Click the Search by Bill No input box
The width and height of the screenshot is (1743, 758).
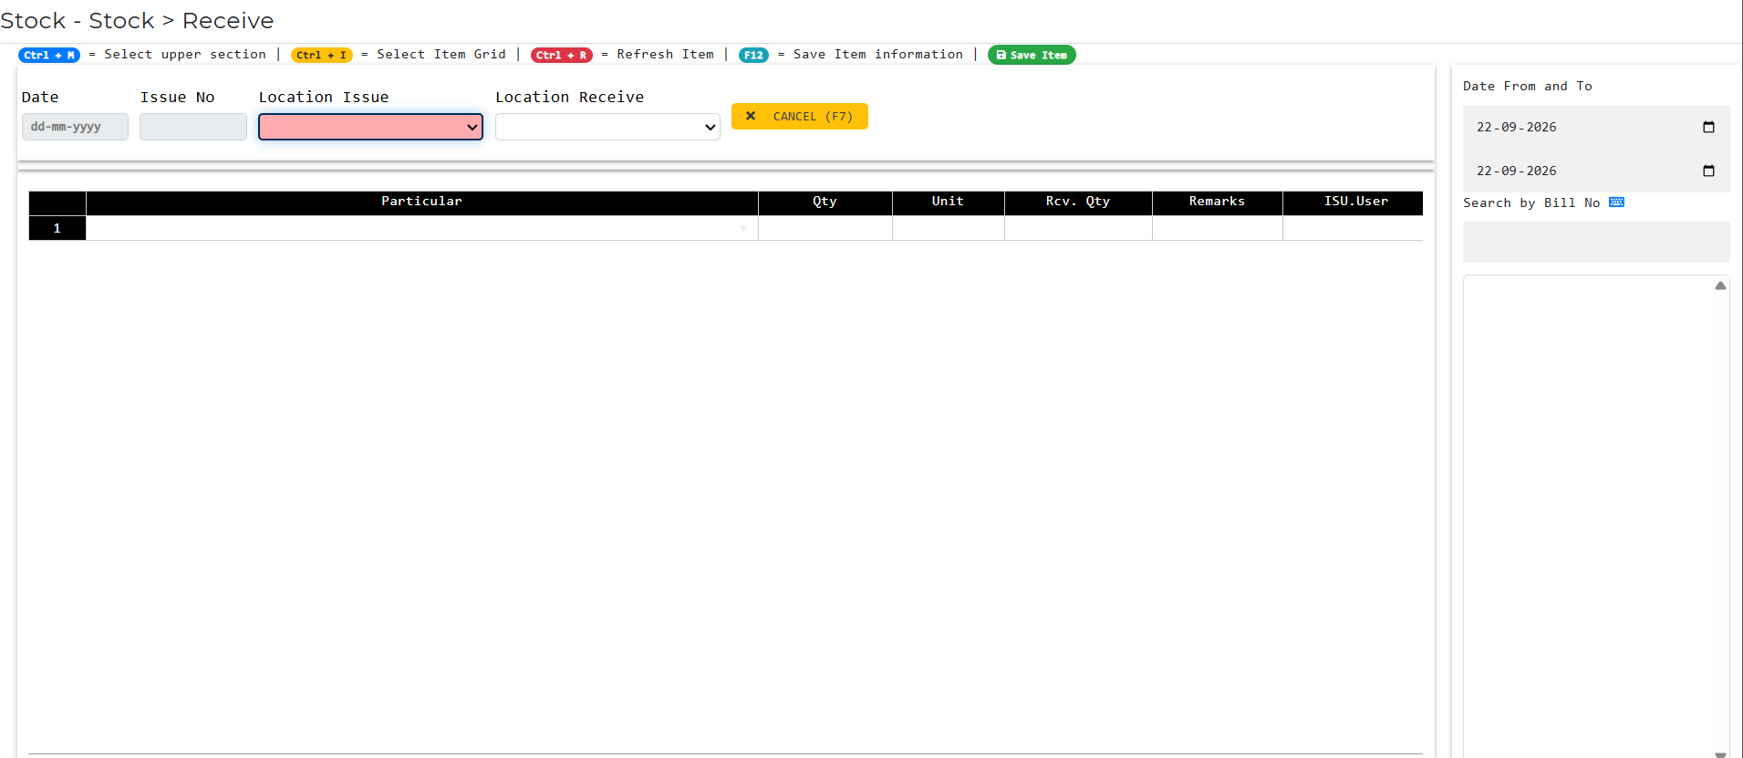click(1596, 242)
